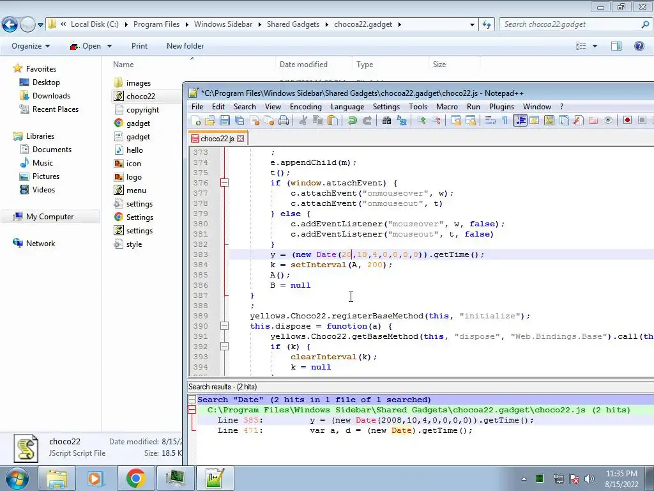Viewport: 654px width, 491px height.
Task: Click Explorer help question mark icon
Action: [639, 46]
